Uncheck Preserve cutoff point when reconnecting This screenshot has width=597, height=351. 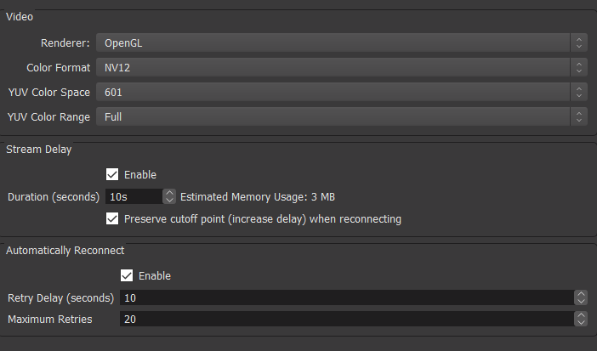coord(112,219)
